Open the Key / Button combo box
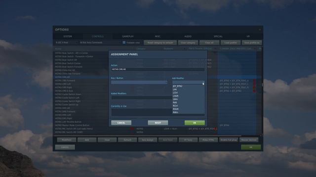This screenshot has height=177, width=316. click(139, 82)
